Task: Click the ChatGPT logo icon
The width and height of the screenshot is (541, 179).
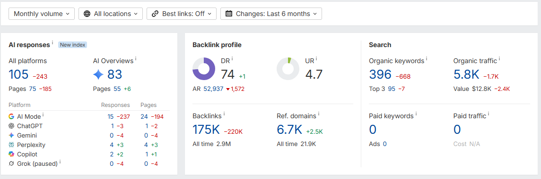Action: [x=11, y=126]
